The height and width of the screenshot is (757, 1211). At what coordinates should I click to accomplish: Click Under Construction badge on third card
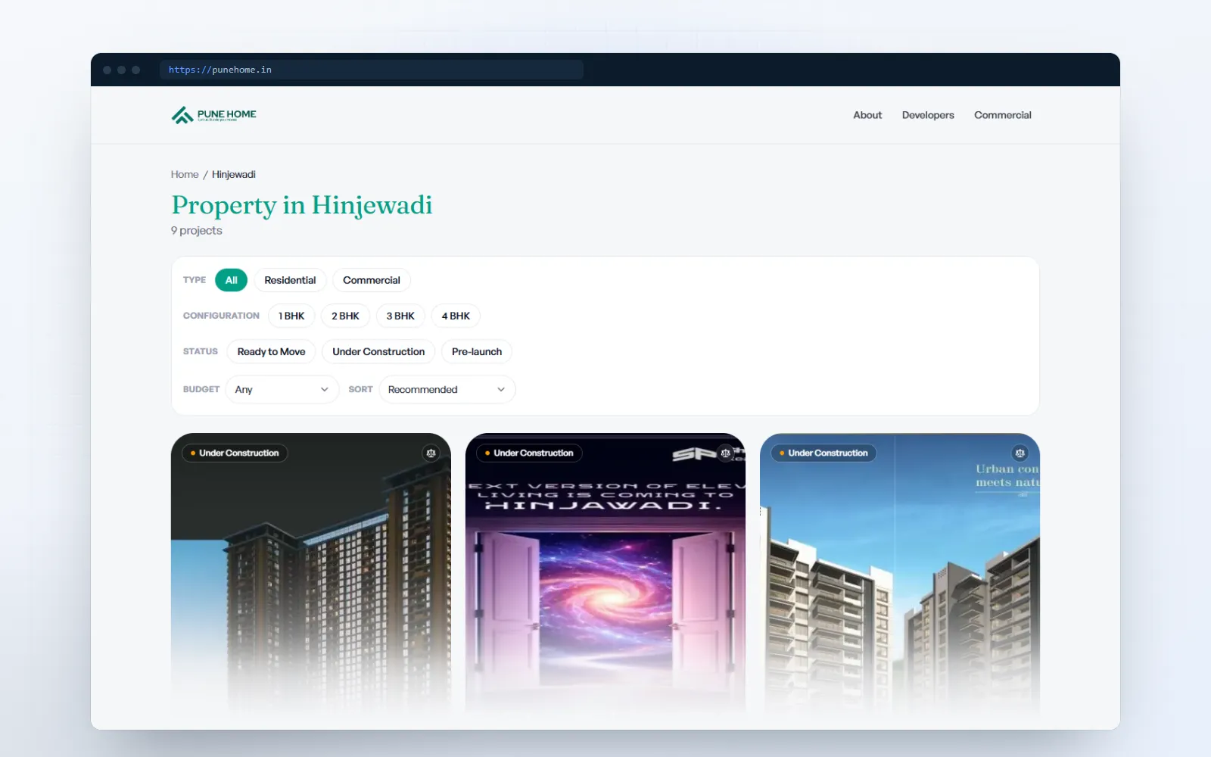(x=823, y=453)
